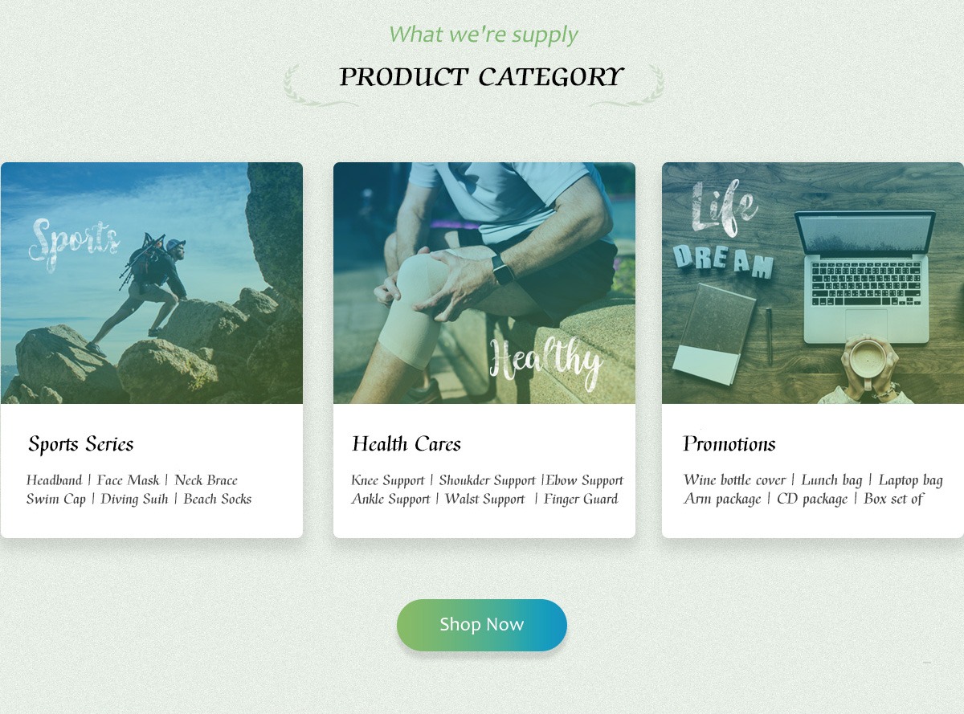The width and height of the screenshot is (964, 714).
Task: Select the Health Cares heading
Action: coord(406,444)
